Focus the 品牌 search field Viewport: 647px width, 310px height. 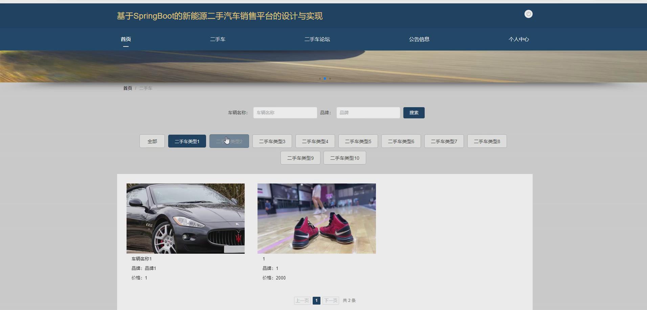[x=368, y=113]
